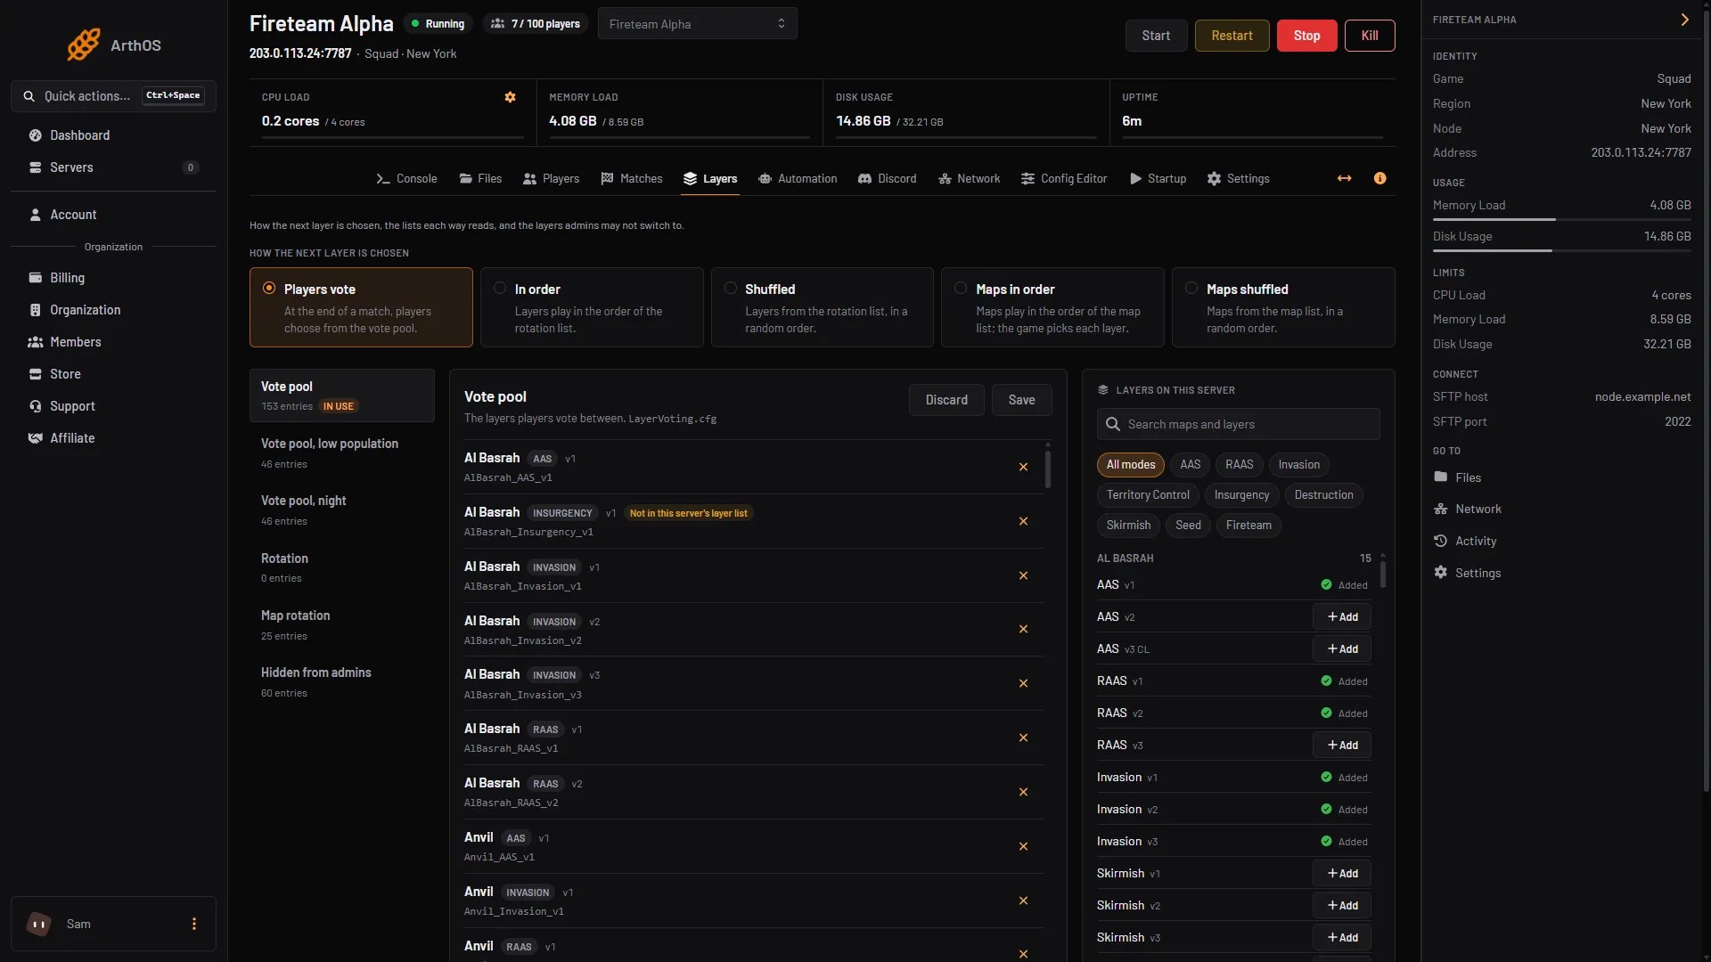The width and height of the screenshot is (1711, 962).
Task: Collapse the Fireteam Alpha side panel chevron
Action: click(1684, 20)
